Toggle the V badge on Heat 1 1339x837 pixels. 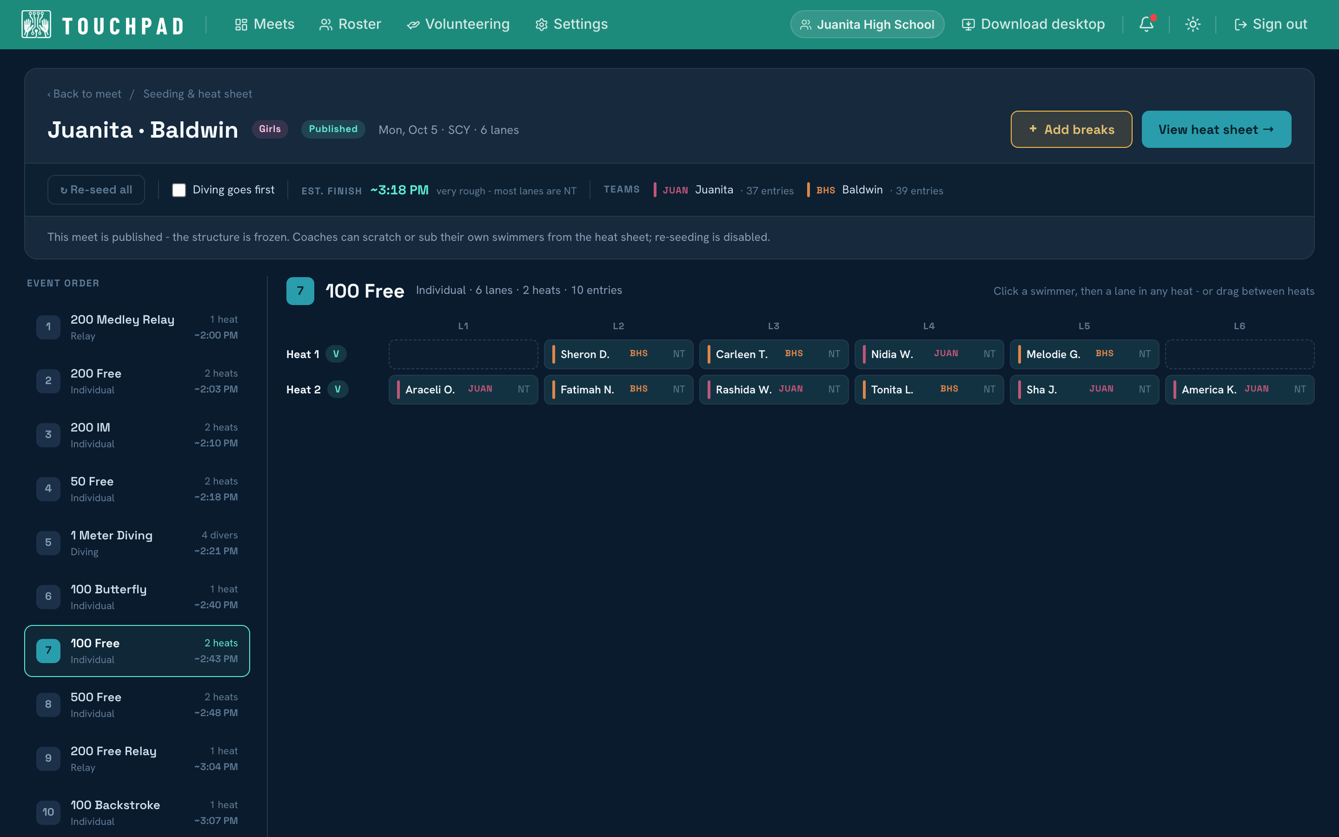[x=336, y=354]
